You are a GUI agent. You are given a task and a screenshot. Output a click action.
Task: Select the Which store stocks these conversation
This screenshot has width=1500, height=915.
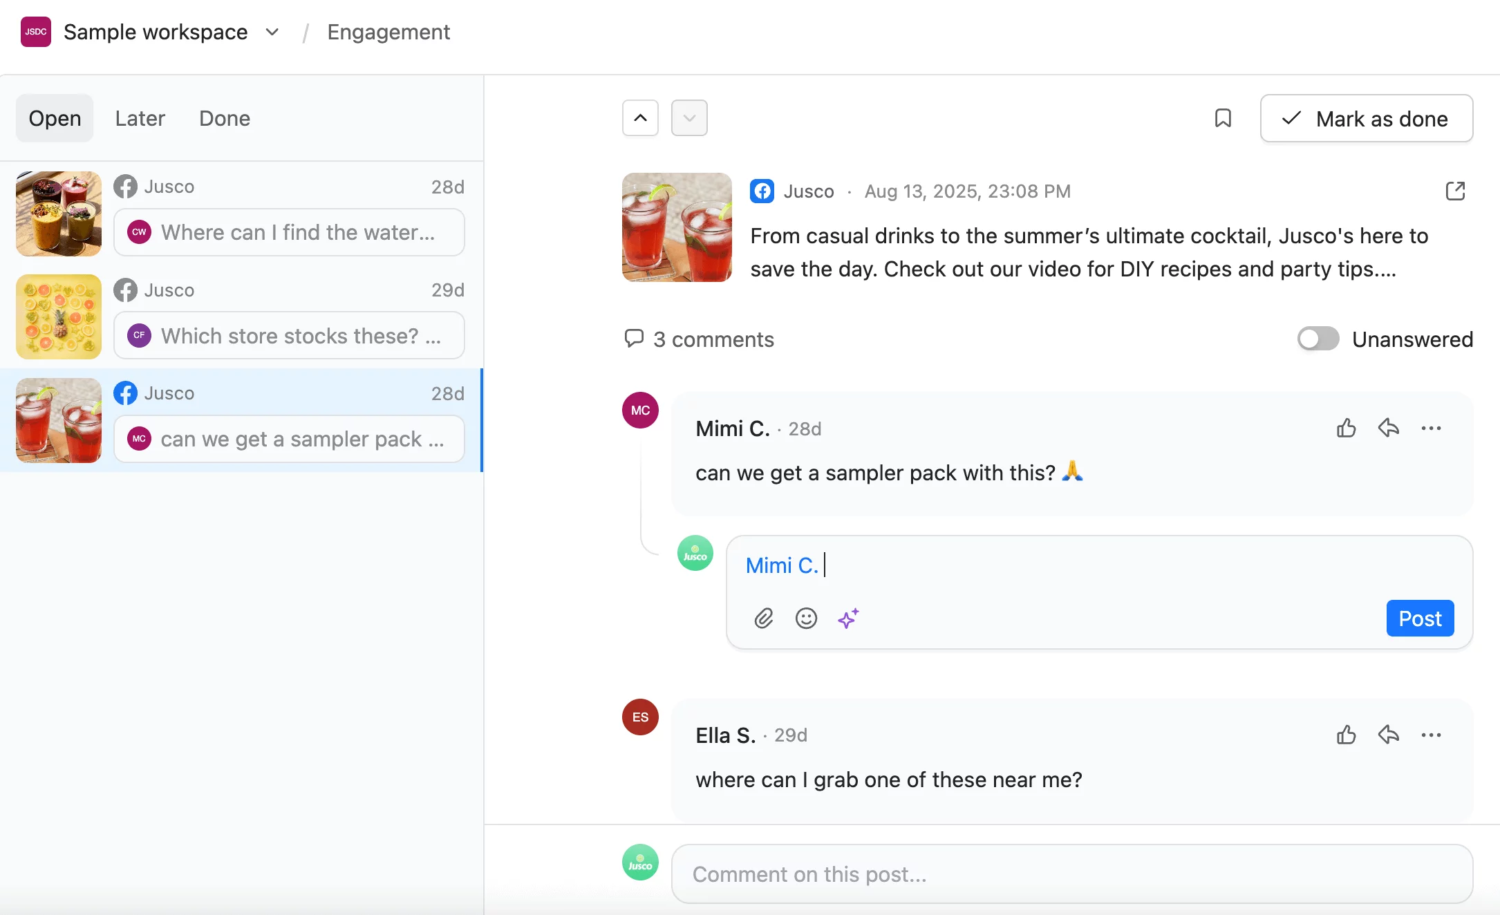point(289,335)
